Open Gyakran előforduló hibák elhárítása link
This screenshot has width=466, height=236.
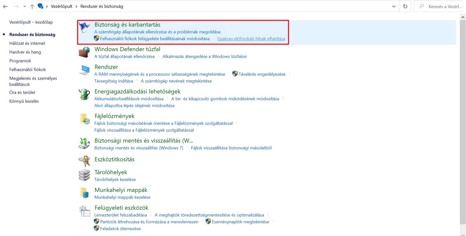(x=251, y=39)
